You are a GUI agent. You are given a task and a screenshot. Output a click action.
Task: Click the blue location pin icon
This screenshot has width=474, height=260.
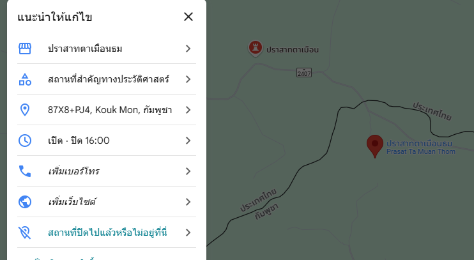tap(25, 110)
